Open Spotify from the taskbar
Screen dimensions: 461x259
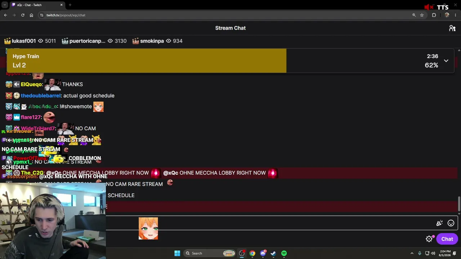[x=284, y=253]
